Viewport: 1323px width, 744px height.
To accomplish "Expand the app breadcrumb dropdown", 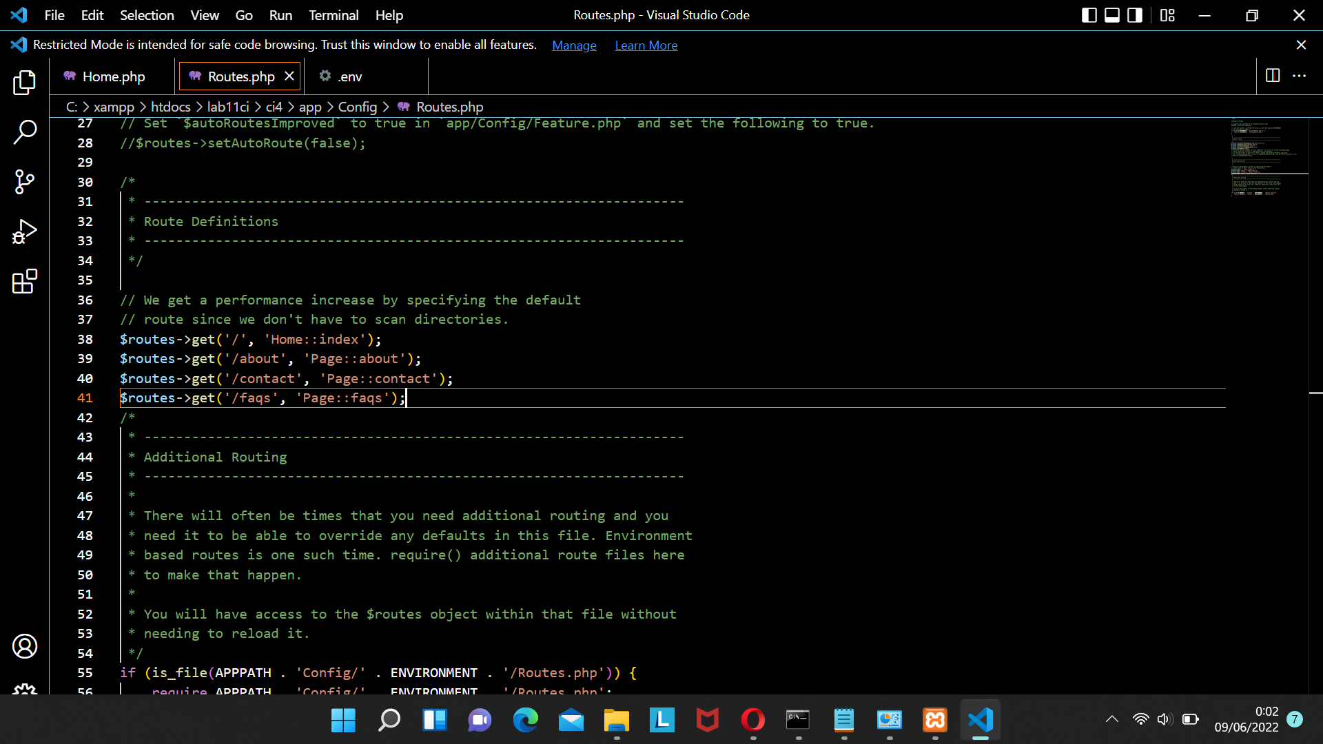I will (310, 107).
